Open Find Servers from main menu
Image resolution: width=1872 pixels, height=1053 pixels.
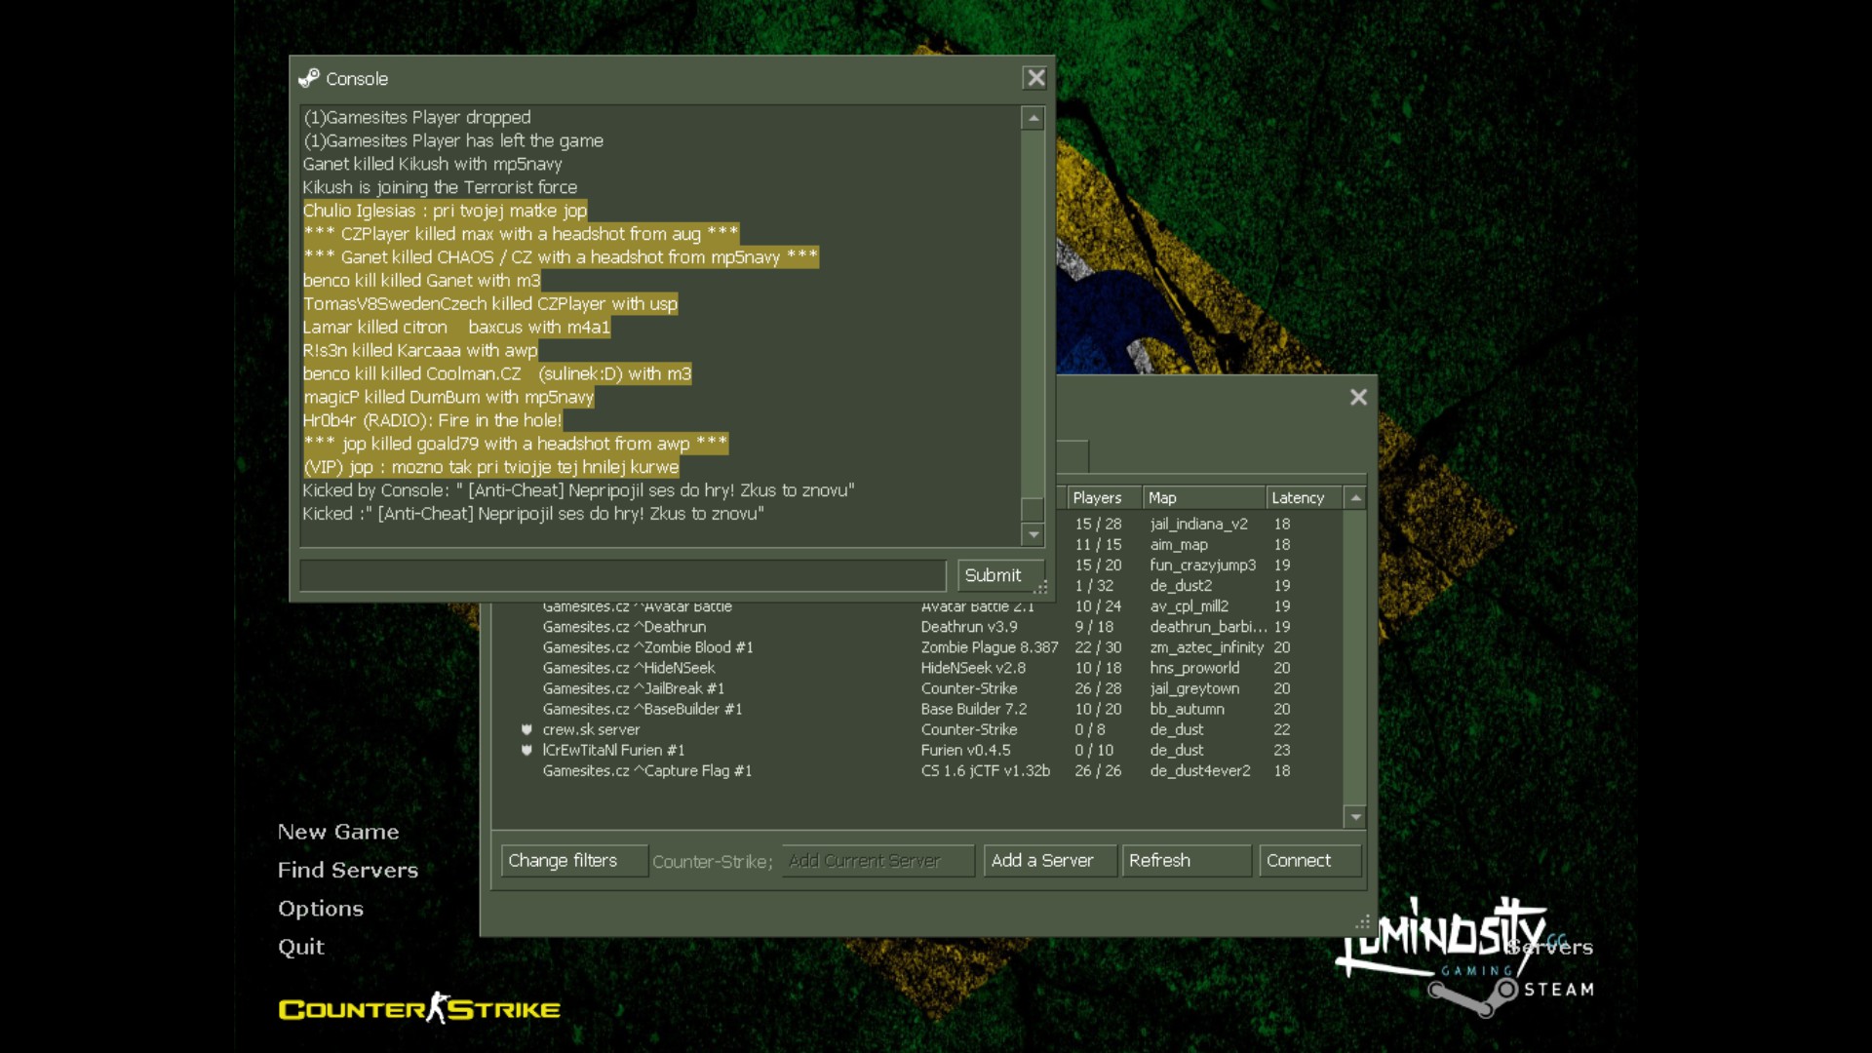(x=348, y=870)
